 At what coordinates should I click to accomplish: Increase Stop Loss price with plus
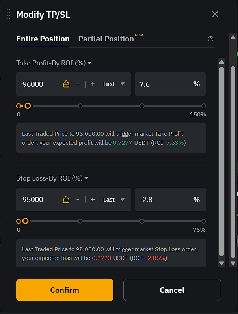coord(93,200)
